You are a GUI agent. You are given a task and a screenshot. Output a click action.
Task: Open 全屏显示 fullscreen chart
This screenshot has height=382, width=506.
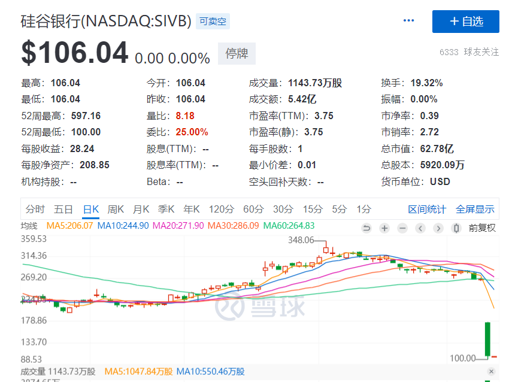475,210
